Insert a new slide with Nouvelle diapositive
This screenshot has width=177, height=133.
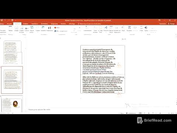click(3, 30)
